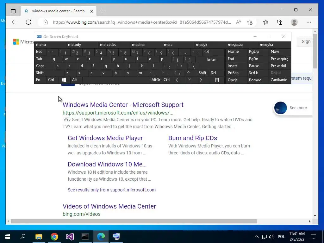Activate Read aloud icon in address bar
Viewport: 324px width, 243px height.
pyautogui.click(x=238, y=22)
